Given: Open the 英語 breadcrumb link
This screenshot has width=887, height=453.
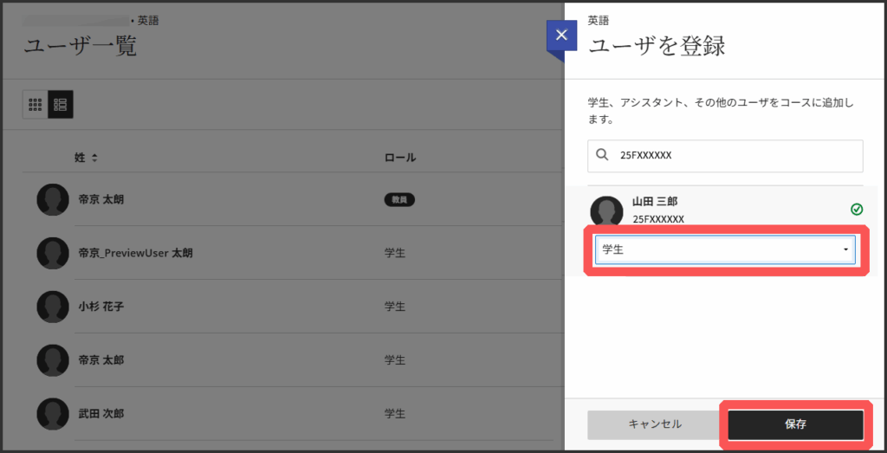Looking at the screenshot, I should tap(147, 20).
